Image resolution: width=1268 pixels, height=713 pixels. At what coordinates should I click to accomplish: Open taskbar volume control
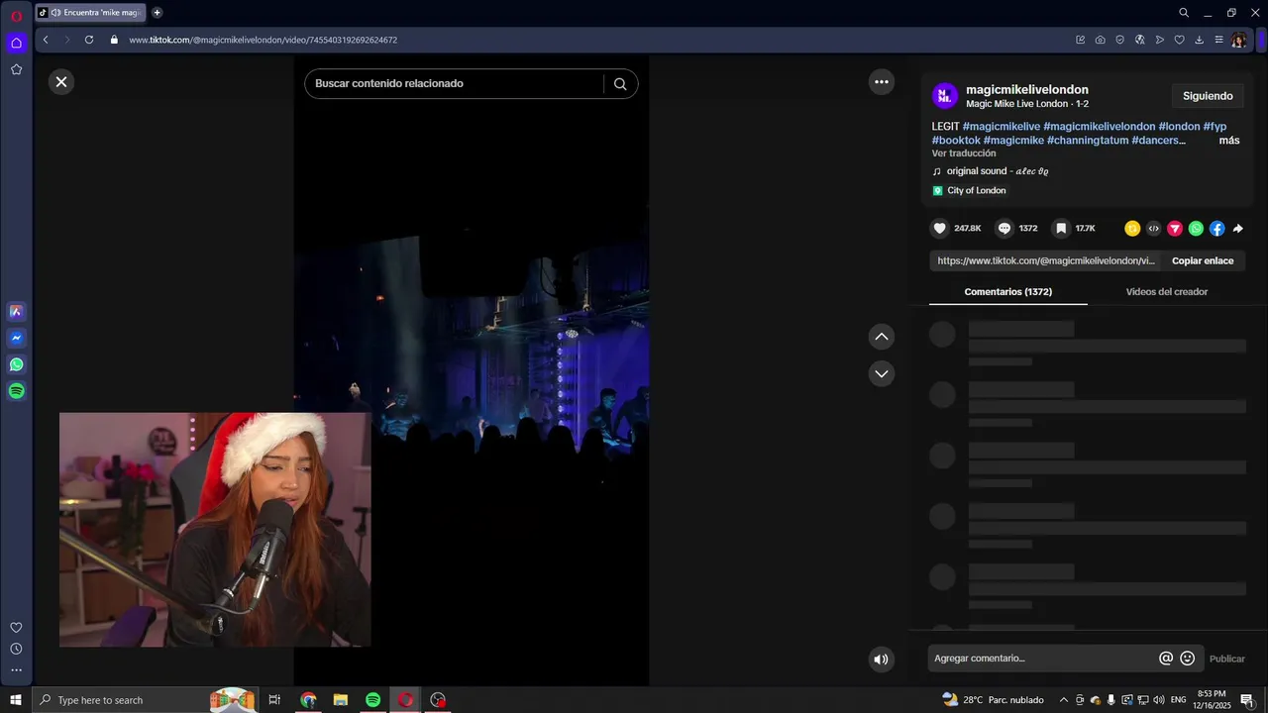point(1158,700)
